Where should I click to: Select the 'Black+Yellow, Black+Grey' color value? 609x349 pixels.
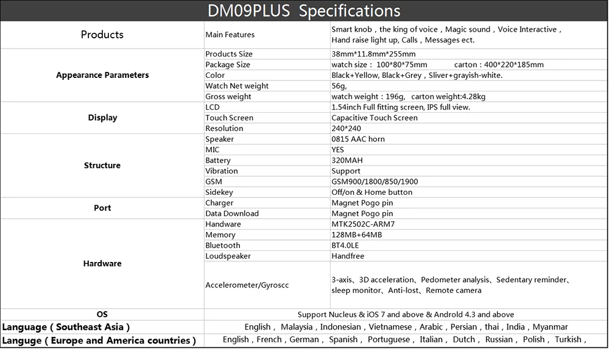pyautogui.click(x=417, y=75)
